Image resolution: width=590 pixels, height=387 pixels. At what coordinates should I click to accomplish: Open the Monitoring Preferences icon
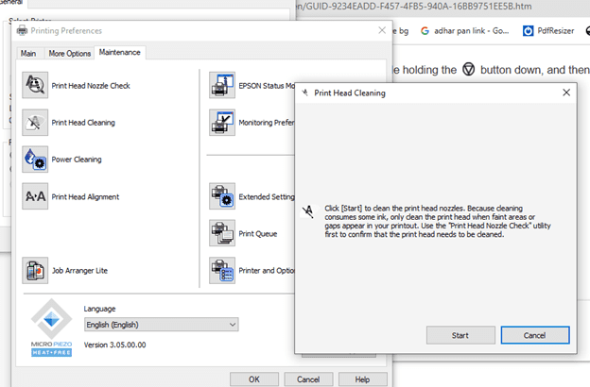(222, 122)
